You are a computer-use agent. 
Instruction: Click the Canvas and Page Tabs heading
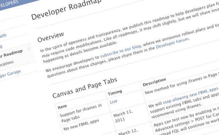(x=85, y=88)
